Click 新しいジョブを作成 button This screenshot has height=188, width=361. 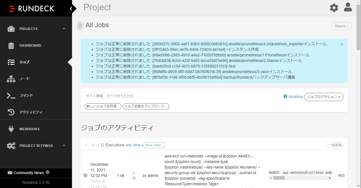[x=103, y=106]
